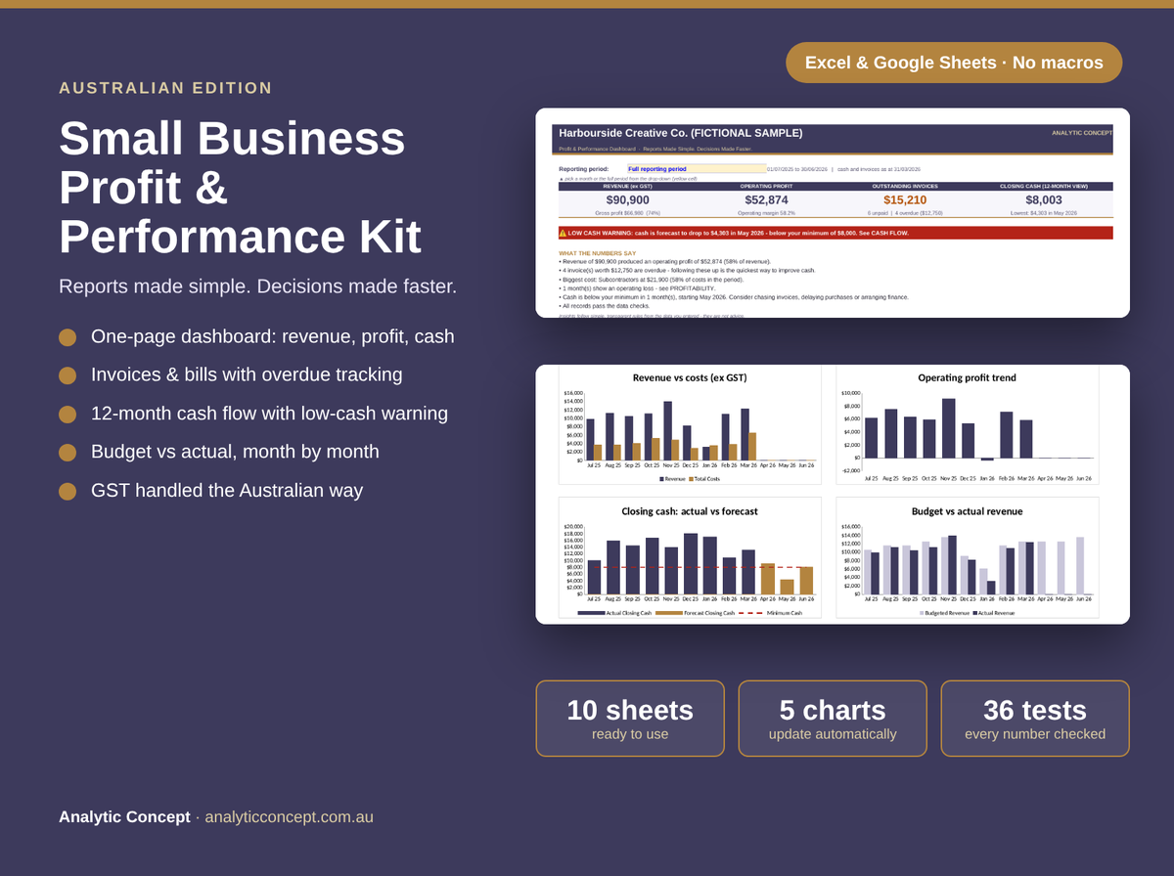
Task: Click the 'Small Business Profit & Performance Kit' headline
Action: click(240, 187)
